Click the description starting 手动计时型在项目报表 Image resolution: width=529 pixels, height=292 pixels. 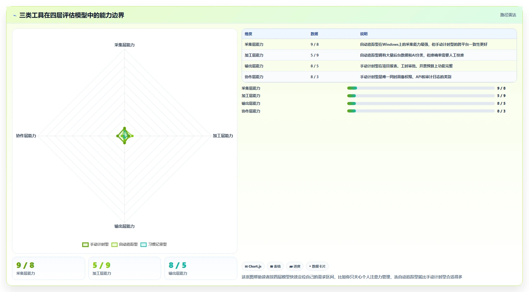(x=406, y=66)
